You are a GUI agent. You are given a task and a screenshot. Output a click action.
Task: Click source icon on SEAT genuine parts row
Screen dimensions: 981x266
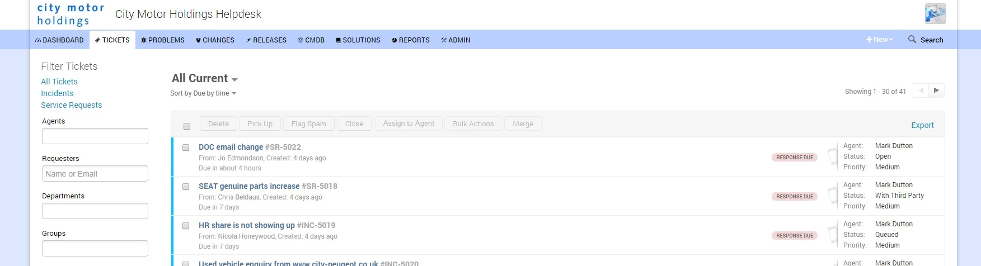[833, 194]
